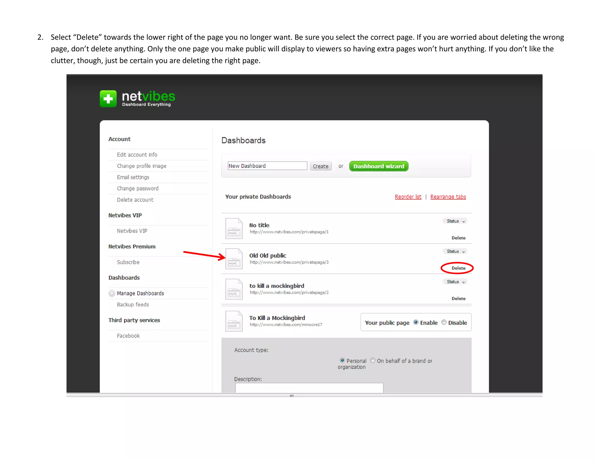Click the privatepage/1 URL
The height and width of the screenshot is (461, 596).
coord(289,232)
